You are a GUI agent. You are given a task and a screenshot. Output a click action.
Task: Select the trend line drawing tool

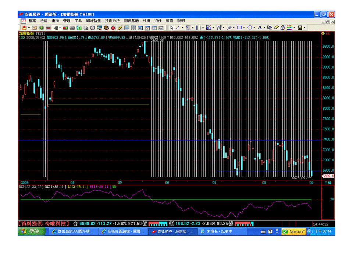click(178, 27)
